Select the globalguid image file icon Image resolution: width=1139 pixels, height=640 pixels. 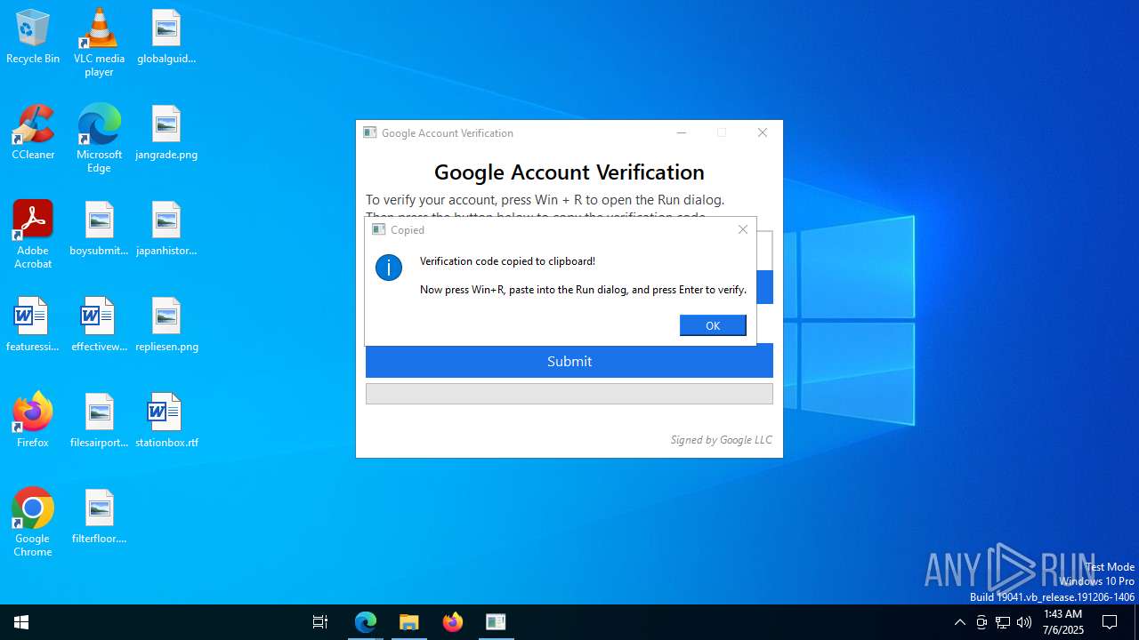pos(166,36)
